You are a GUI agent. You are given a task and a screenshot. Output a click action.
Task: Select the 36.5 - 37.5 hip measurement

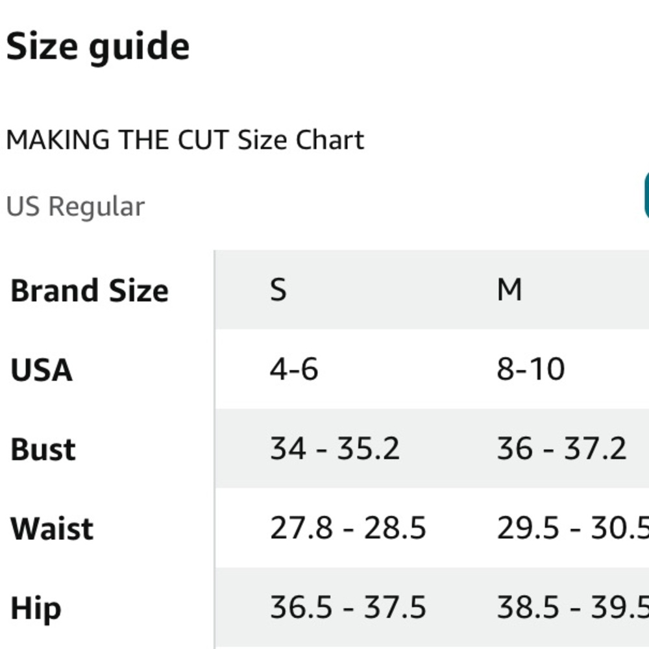tap(348, 608)
